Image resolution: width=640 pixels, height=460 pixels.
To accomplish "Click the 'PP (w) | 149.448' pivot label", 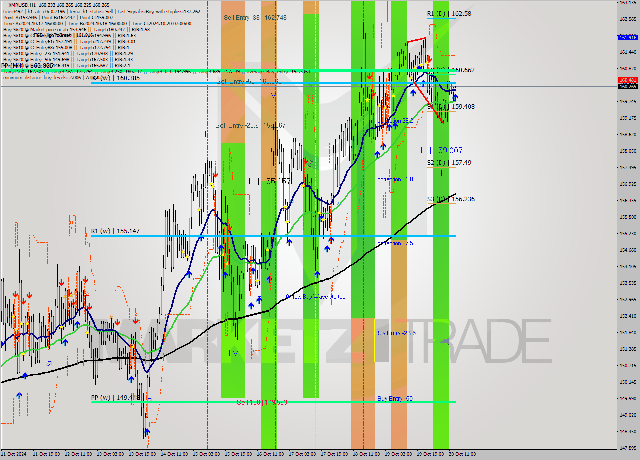I will [115, 398].
